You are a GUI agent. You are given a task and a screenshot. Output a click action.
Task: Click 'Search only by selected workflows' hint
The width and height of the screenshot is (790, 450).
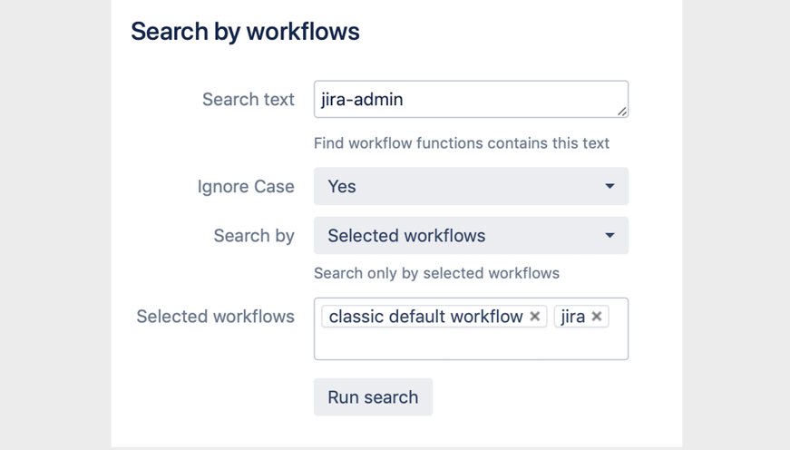pos(436,273)
